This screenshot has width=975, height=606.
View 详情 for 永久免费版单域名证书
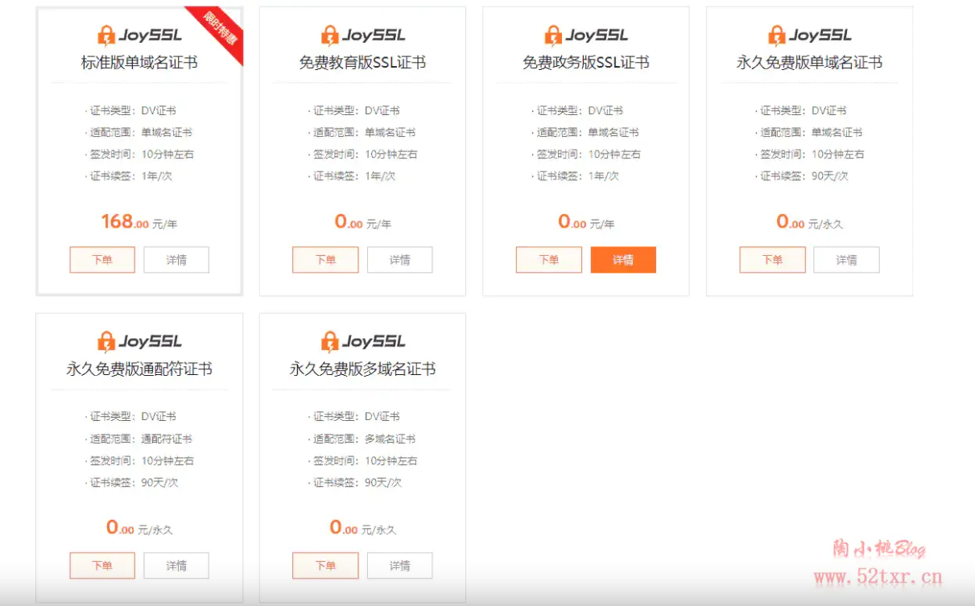(846, 260)
